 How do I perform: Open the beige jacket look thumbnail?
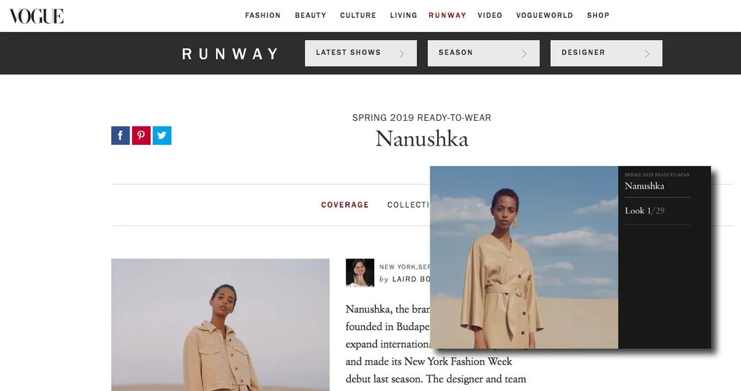click(220, 324)
